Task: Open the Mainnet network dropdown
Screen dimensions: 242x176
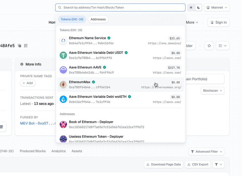Action: pyautogui.click(x=217, y=8)
